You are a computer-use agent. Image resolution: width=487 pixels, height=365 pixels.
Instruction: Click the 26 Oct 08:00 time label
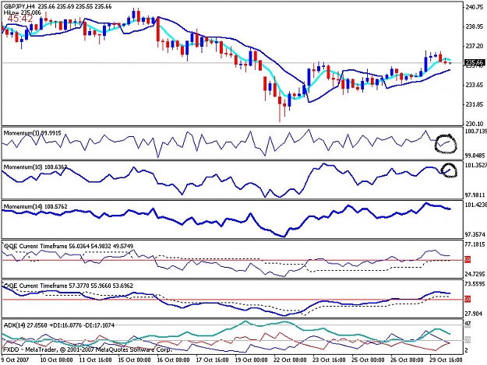pyautogui.click(x=407, y=360)
